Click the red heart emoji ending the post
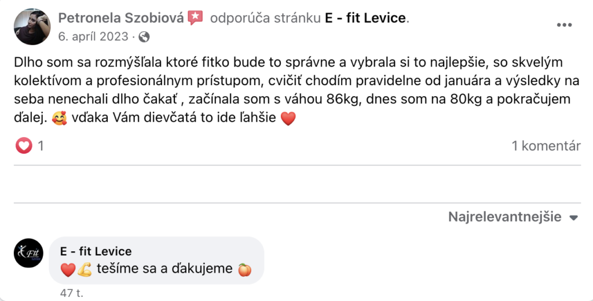 click(288, 119)
